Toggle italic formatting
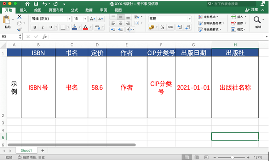The width and height of the screenshot is (270, 161). coord(43,27)
